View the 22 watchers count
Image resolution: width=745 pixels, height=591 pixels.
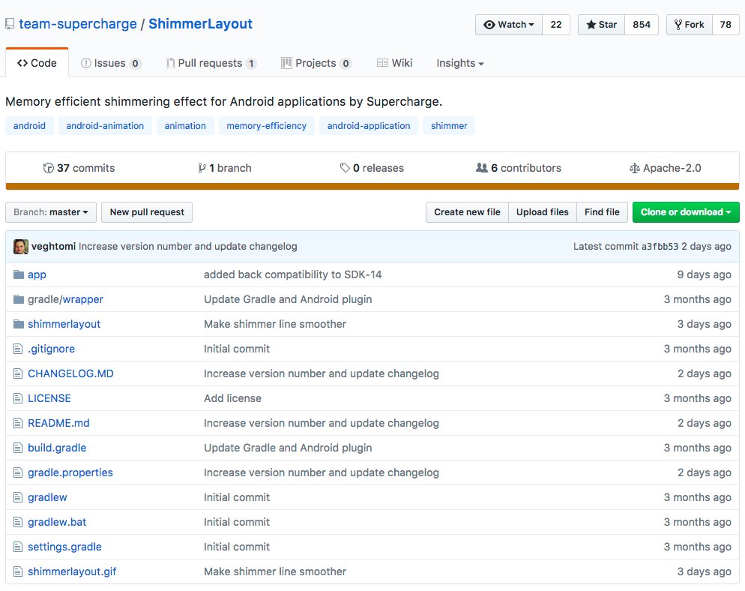tap(556, 25)
